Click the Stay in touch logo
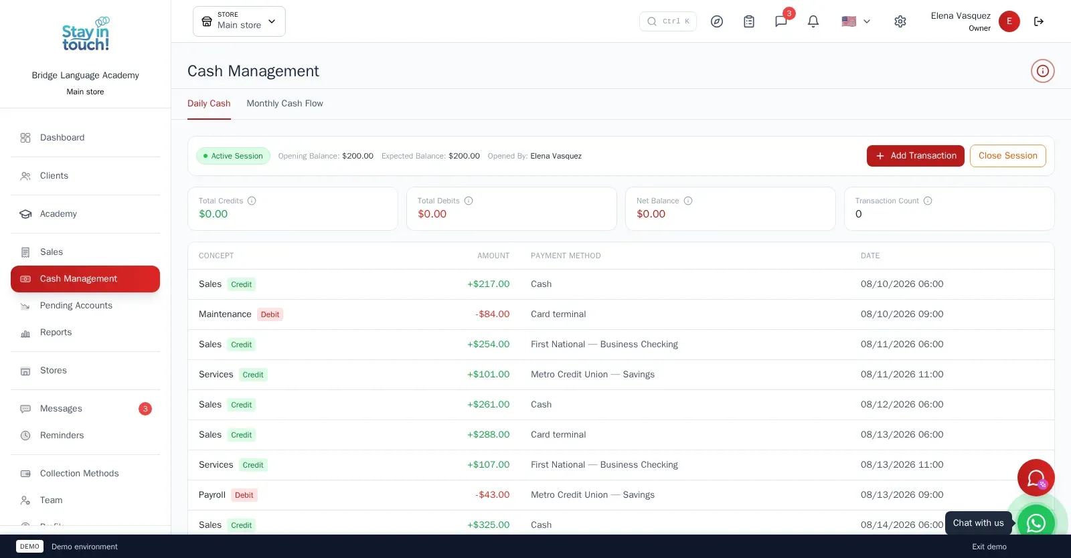Image resolution: width=1071 pixels, height=558 pixels. pyautogui.click(x=86, y=35)
